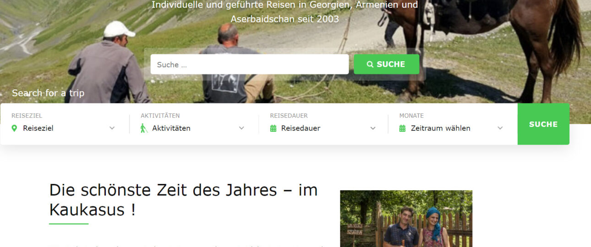Click into the Suche ... text field

click(250, 64)
